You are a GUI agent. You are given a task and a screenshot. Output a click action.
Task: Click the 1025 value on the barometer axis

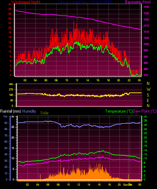click(x=146, y=13)
